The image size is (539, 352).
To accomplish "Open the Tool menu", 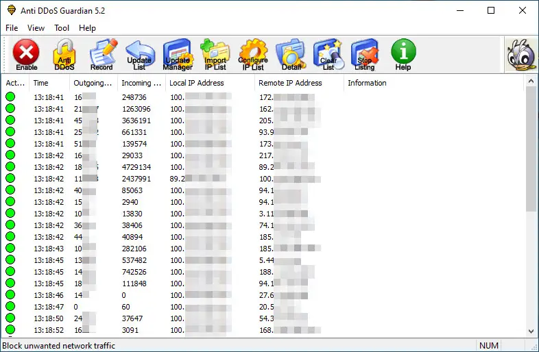I will point(62,28).
